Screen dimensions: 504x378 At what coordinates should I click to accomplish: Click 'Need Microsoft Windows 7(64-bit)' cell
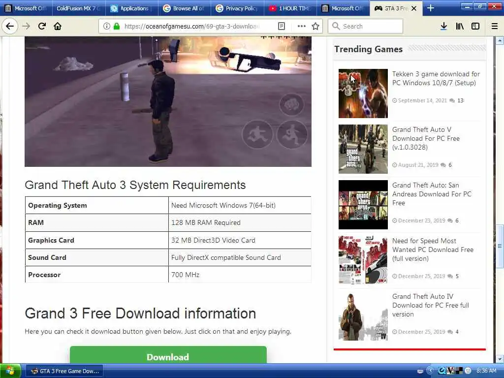coord(240,205)
